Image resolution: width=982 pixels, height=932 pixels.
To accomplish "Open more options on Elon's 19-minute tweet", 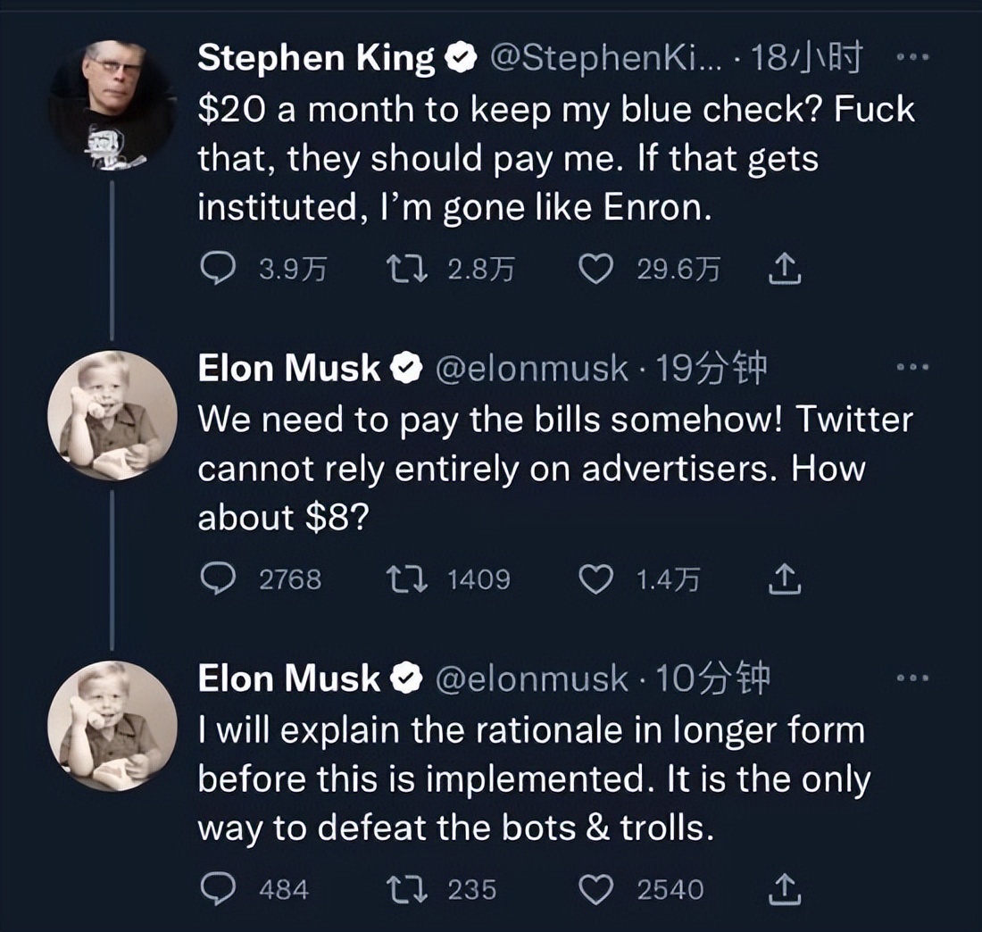I will pyautogui.click(x=912, y=368).
